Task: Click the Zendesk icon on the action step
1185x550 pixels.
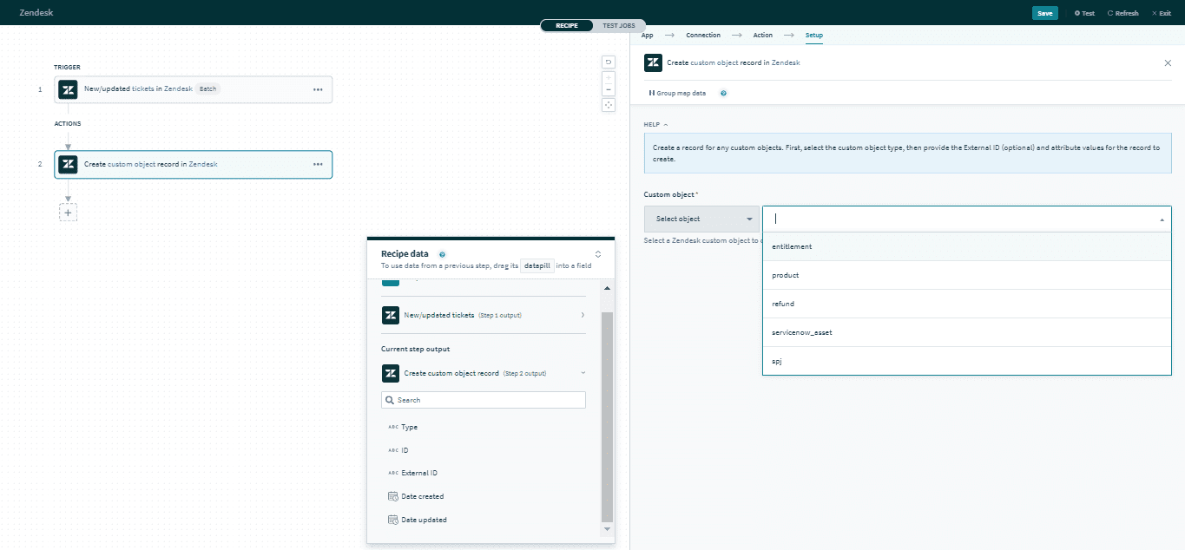Action: [x=68, y=164]
